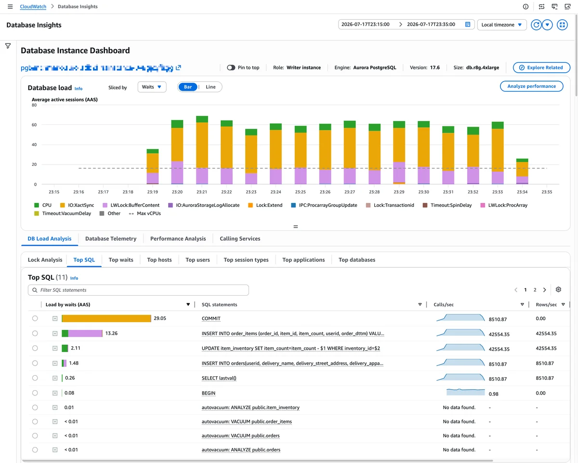
Task: Open the Top users tab
Action: 197,260
